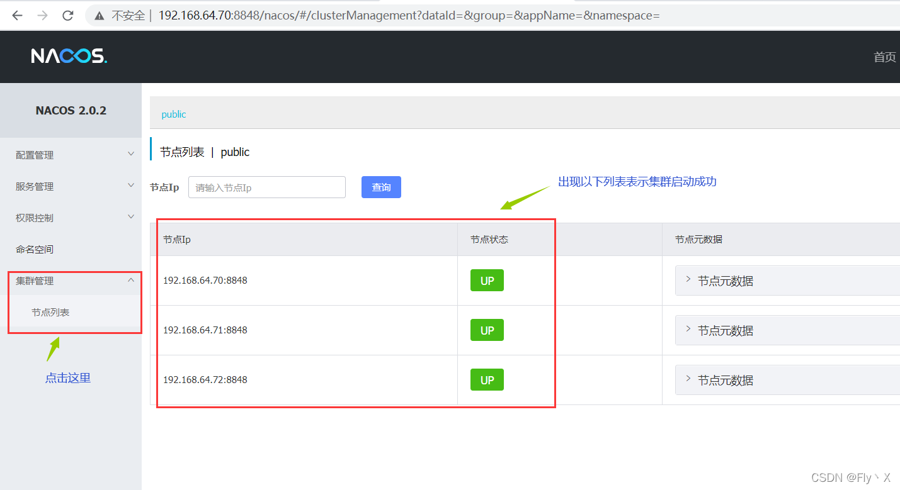Select the public namespace tab
Image resolution: width=900 pixels, height=490 pixels.
coord(174,114)
